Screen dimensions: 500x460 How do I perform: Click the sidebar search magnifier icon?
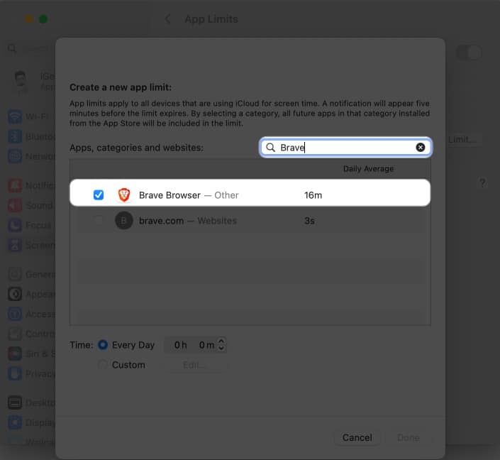pos(12,48)
